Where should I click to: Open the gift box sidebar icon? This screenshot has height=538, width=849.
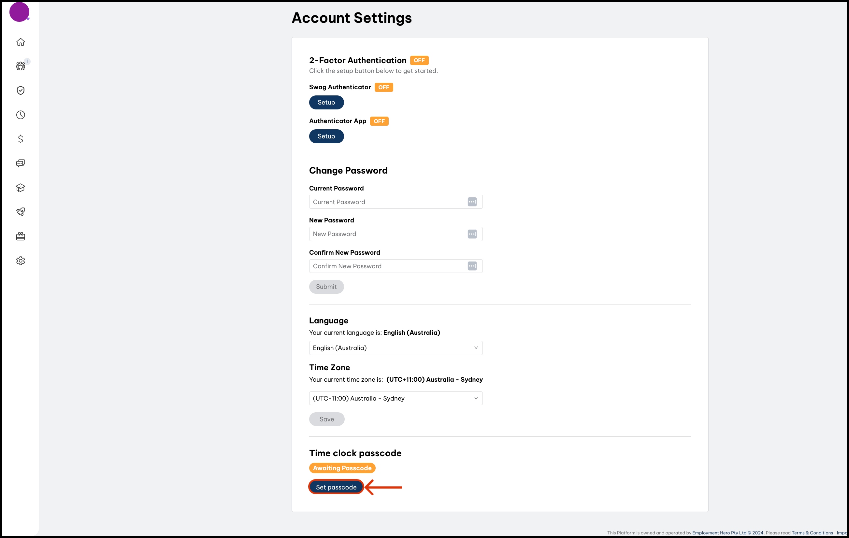pos(21,236)
